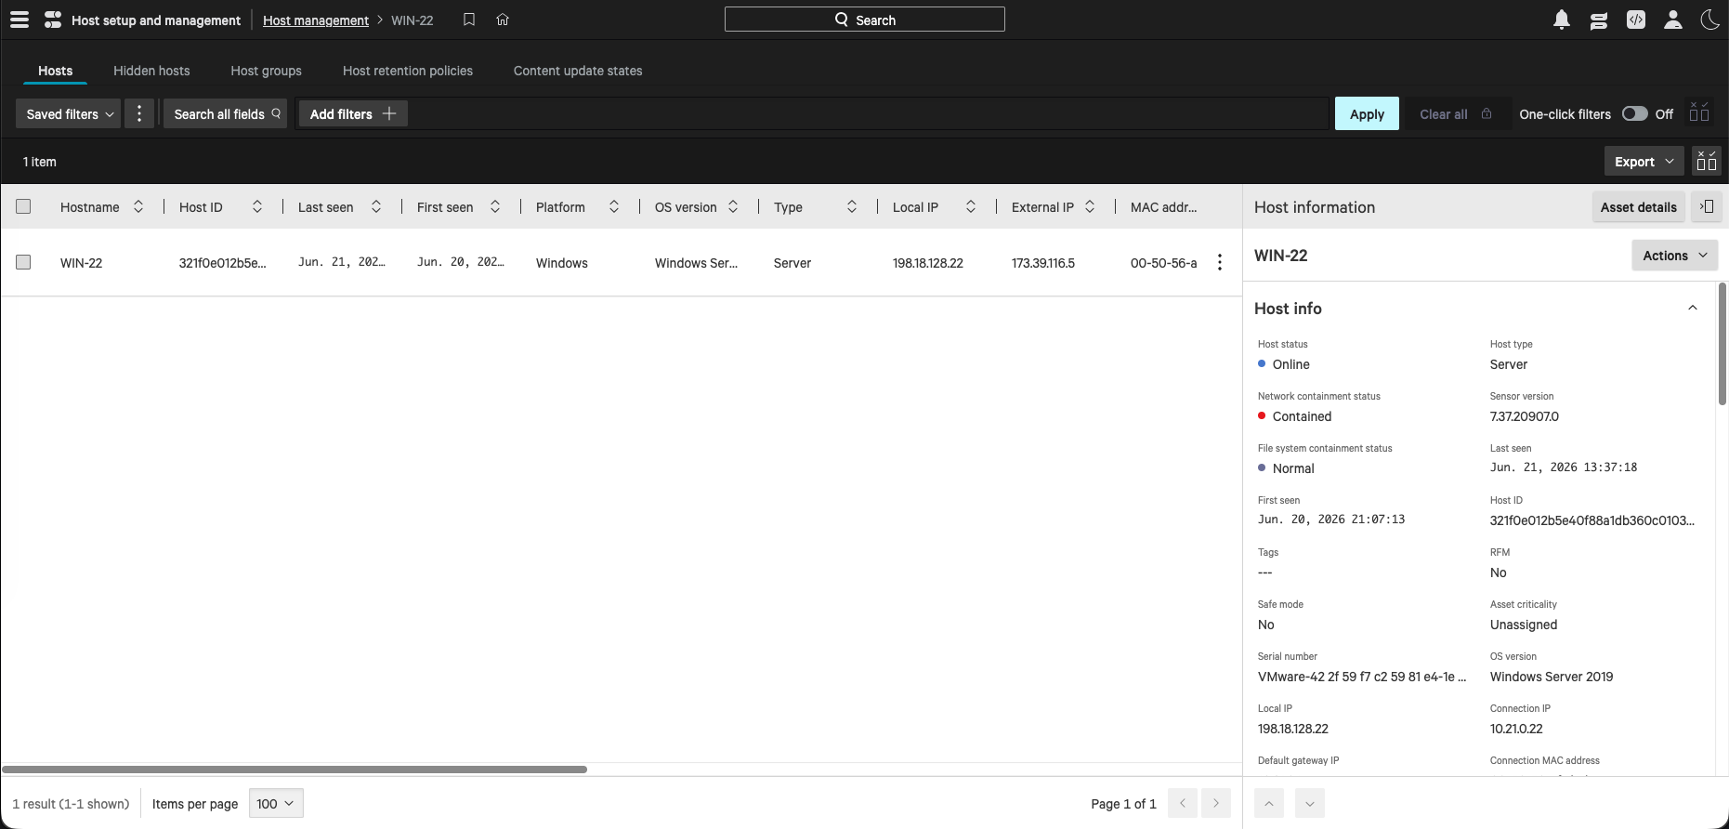The width and height of the screenshot is (1729, 829).
Task: Click the Apply filters button
Action: coord(1367,113)
